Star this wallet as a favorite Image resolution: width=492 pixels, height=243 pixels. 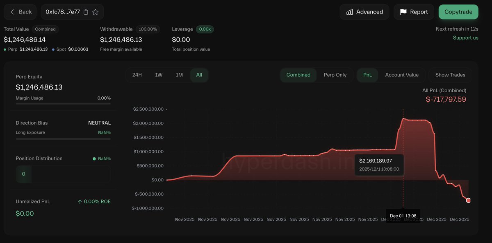point(96,12)
